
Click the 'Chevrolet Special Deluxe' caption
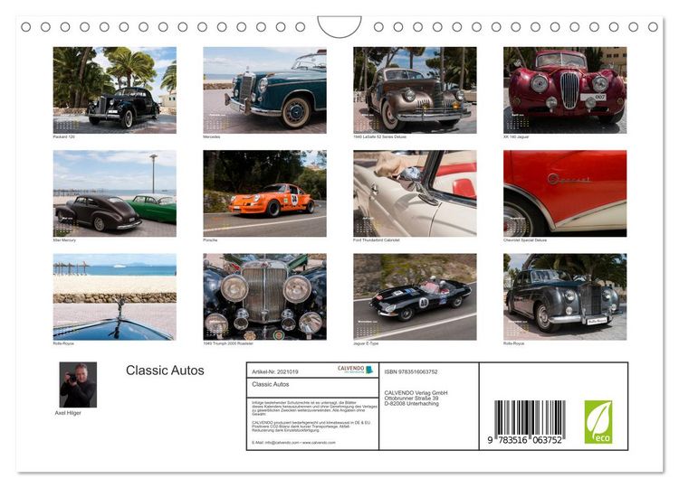point(525,239)
